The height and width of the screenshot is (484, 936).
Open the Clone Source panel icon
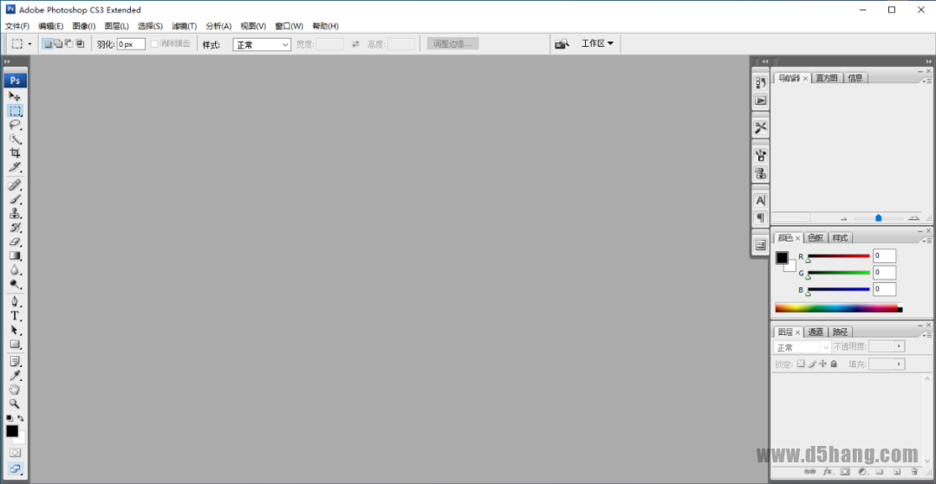pyautogui.click(x=761, y=173)
